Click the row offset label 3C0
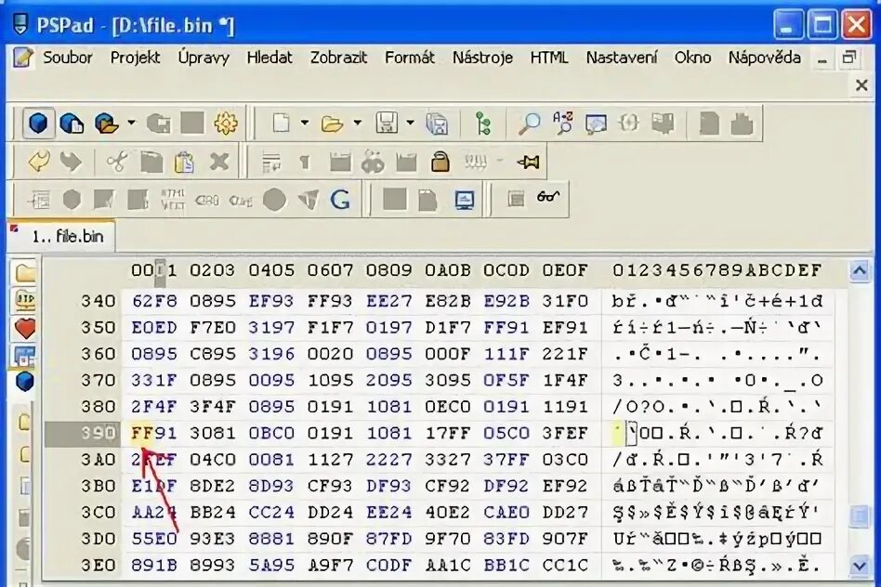This screenshot has width=881, height=587. click(x=99, y=513)
